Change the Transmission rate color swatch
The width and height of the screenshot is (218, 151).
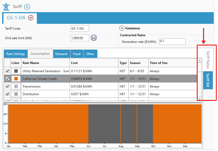[16, 86]
